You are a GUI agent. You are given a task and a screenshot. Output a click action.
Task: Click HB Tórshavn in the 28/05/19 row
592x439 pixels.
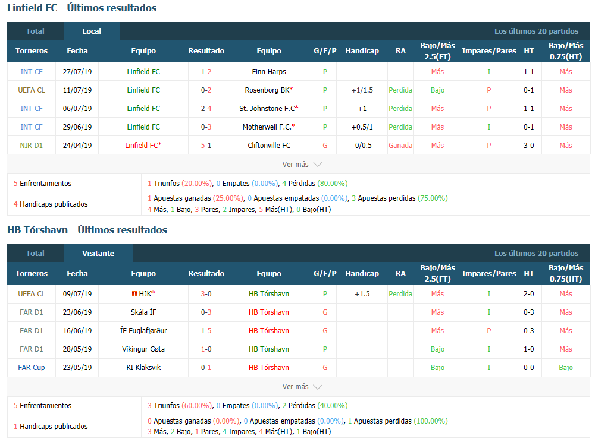[x=269, y=349]
